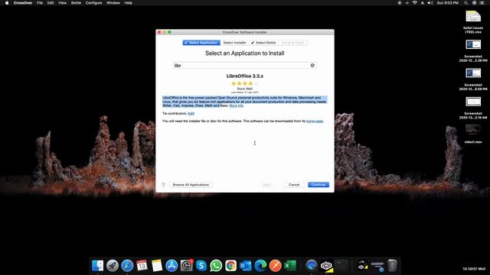The image size is (490, 275).
Task: Launch Google Chrome from the dock
Action: point(231,266)
